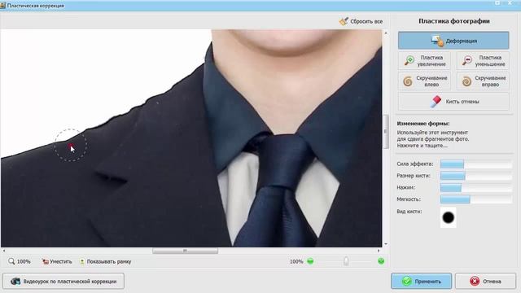The width and height of the screenshot is (521, 293).
Task: Adjust the Размер кисти slider
Action: coord(476,176)
